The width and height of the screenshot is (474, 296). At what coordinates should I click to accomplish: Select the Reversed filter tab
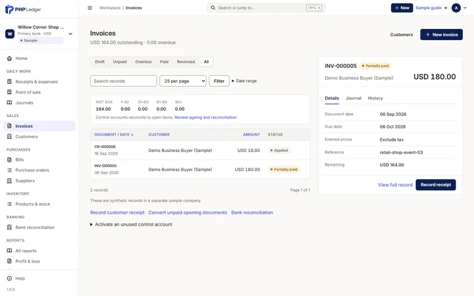[186, 62]
